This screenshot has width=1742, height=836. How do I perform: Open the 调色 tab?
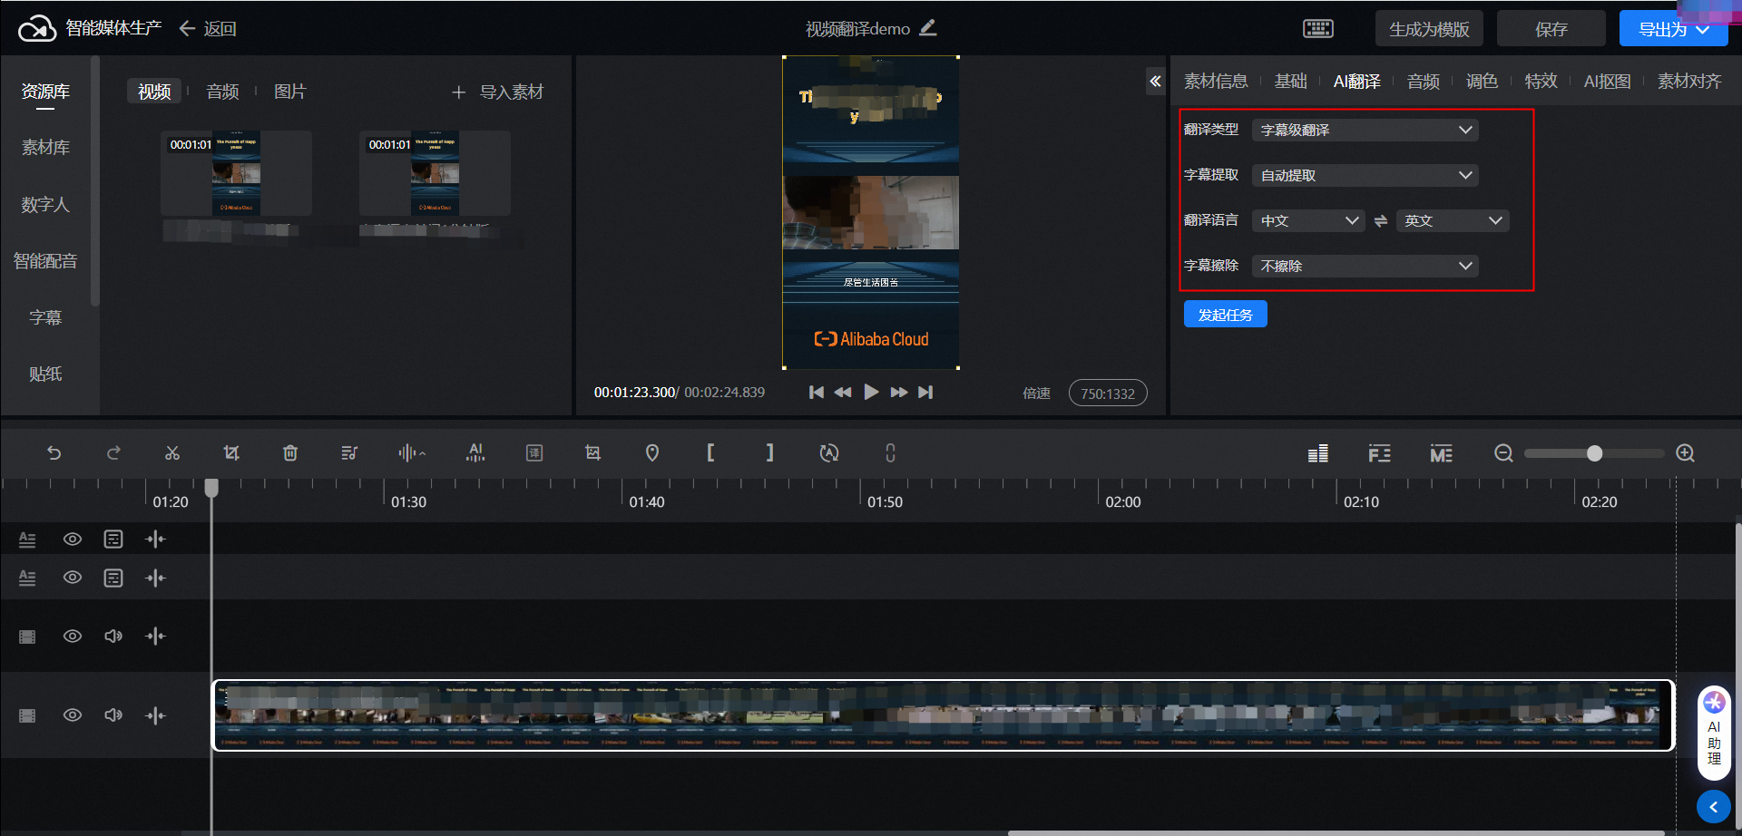point(1482,81)
